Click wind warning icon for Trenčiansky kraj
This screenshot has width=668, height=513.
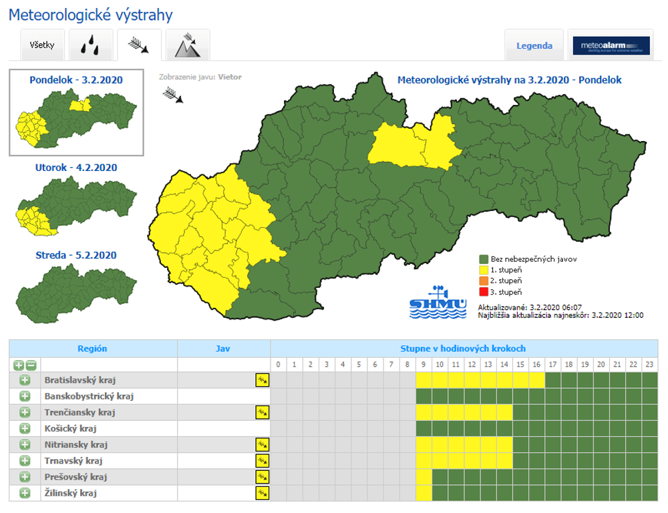tap(263, 412)
